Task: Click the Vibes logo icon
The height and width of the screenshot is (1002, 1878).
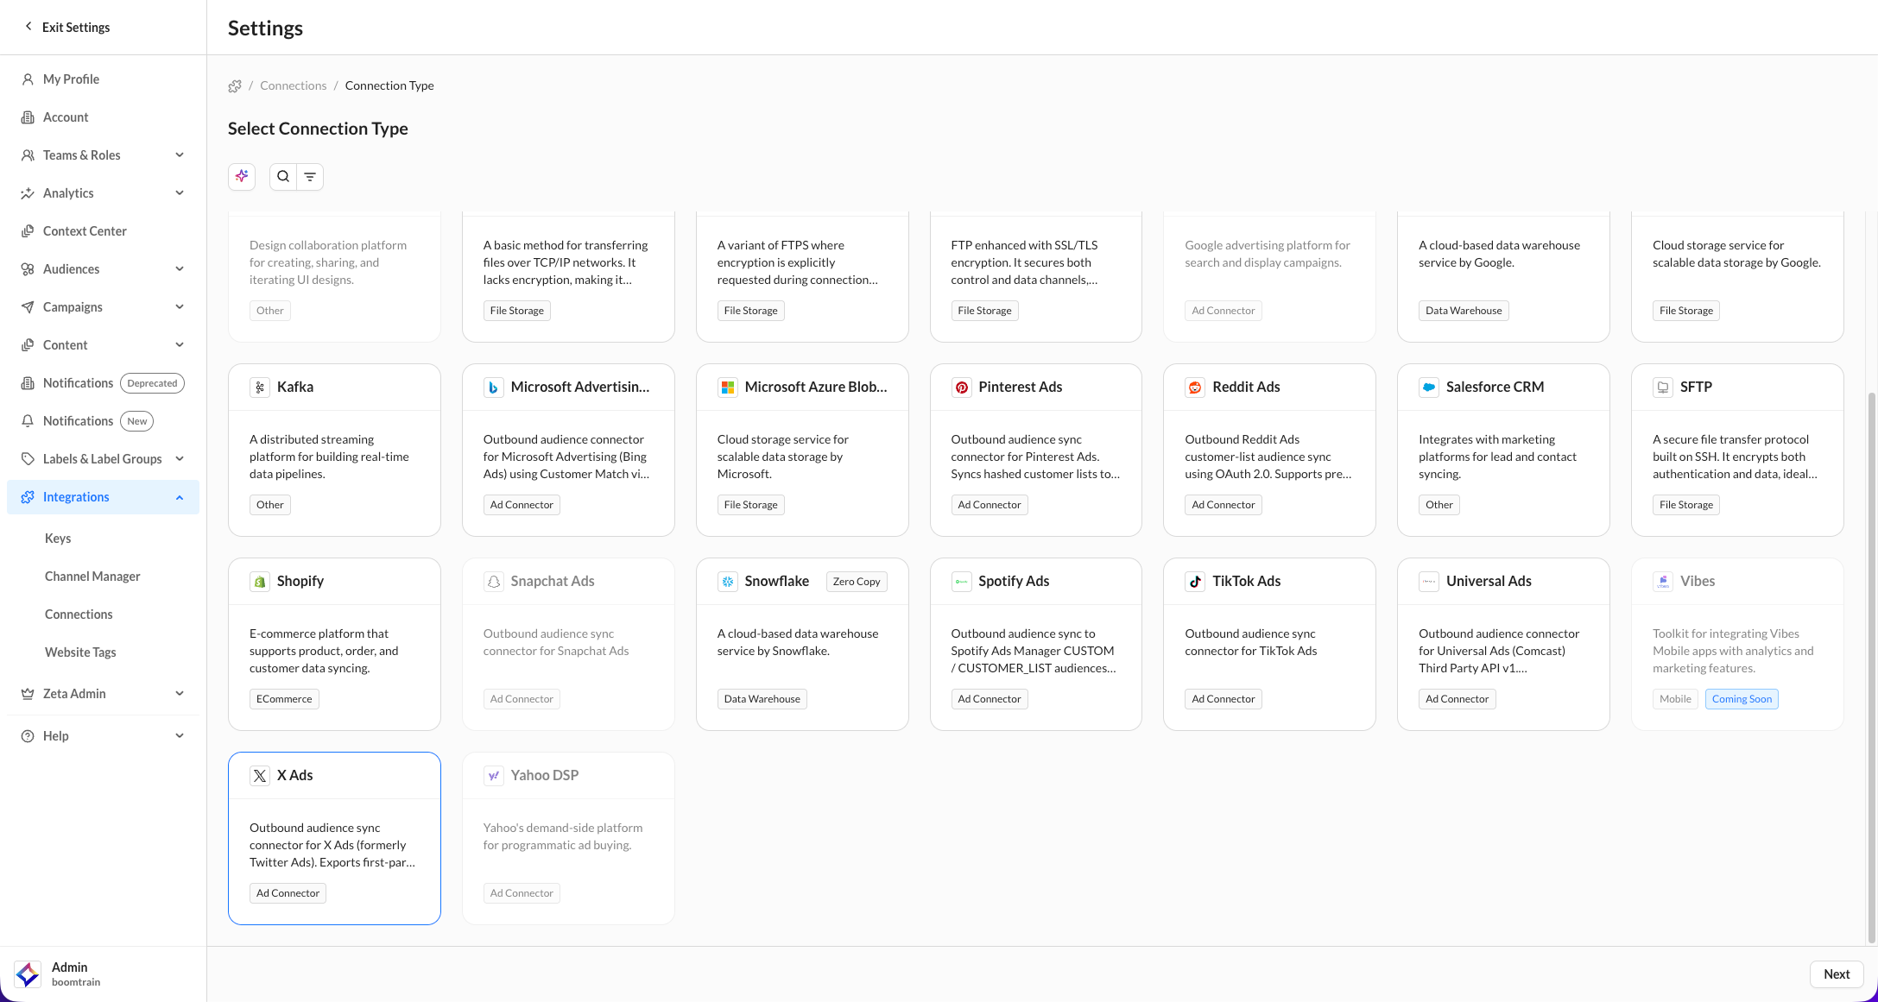Action: [1663, 582]
